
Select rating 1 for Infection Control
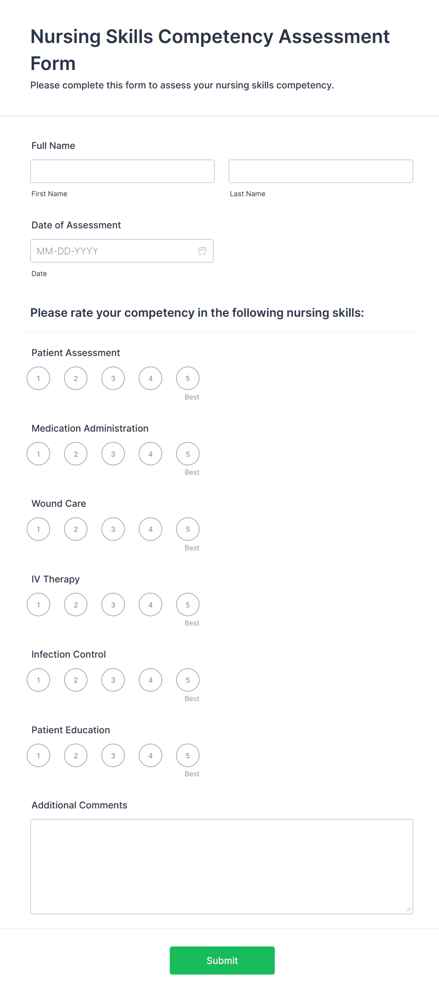pyautogui.click(x=38, y=679)
